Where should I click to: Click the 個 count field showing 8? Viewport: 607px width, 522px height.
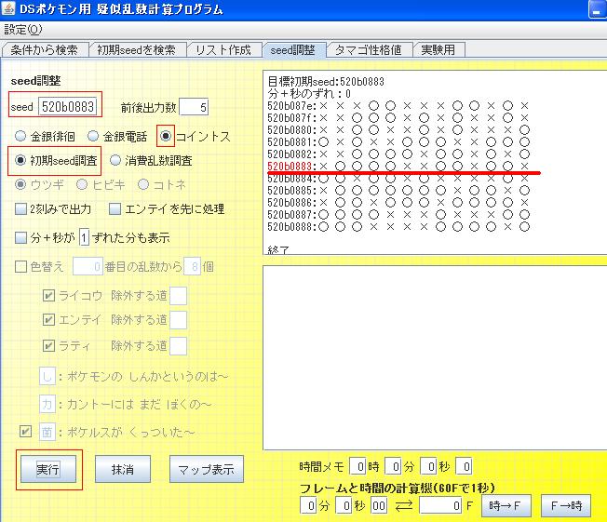click(193, 266)
